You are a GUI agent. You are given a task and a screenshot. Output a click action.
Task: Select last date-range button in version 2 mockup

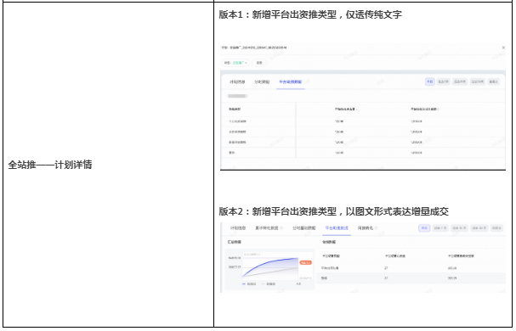click(496, 227)
